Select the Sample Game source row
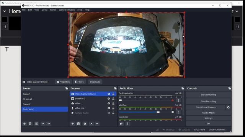Image resolution: width=245 pixels, height=137 pixels. pyautogui.click(x=93, y=113)
